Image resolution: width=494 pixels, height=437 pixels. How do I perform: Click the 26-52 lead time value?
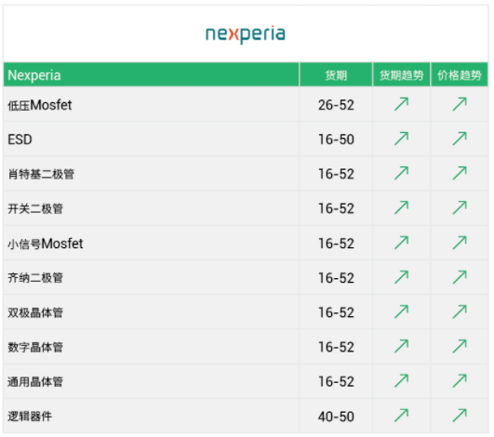click(x=336, y=105)
